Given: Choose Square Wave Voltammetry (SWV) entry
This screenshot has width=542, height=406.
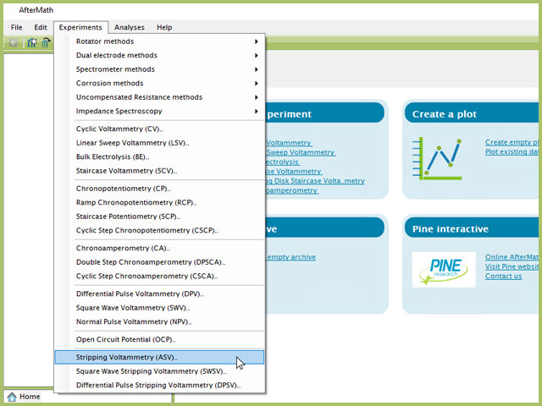Looking at the screenshot, I should (159, 308).
